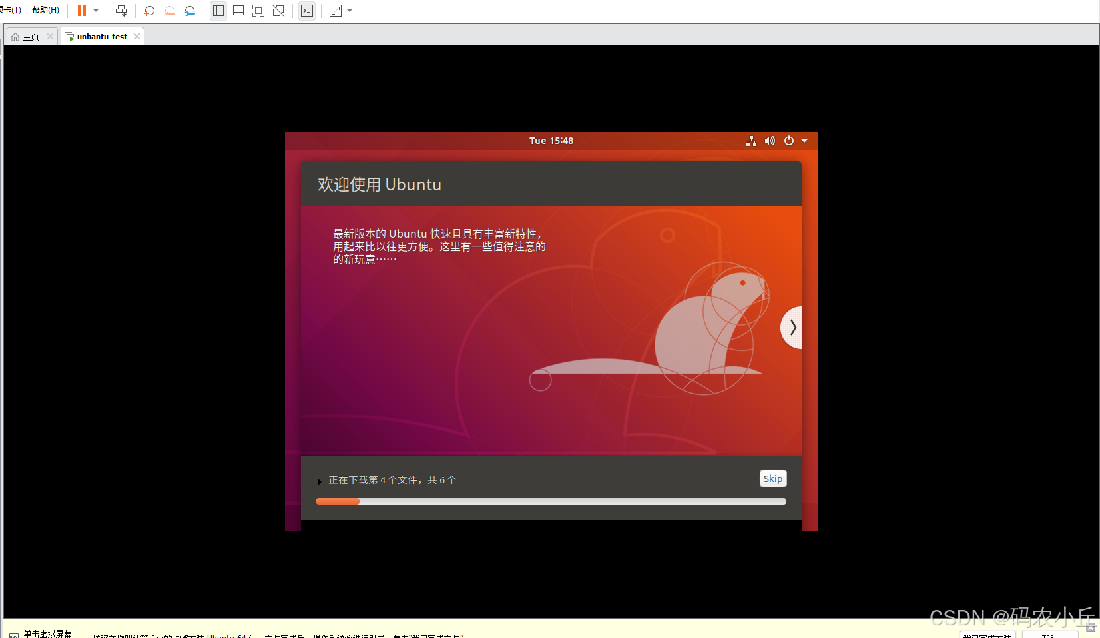Send Ctrl+Alt+Del to the virtual machine

pos(121,11)
